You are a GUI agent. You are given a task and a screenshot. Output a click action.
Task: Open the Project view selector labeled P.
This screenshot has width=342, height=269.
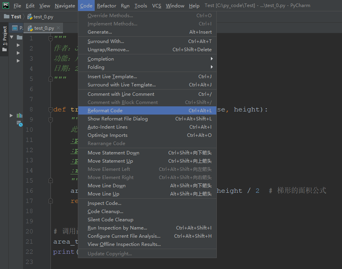tap(18, 28)
